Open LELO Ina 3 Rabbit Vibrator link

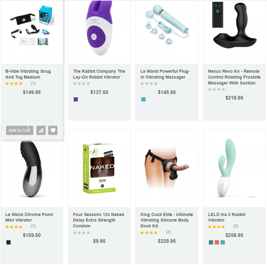[227, 217]
